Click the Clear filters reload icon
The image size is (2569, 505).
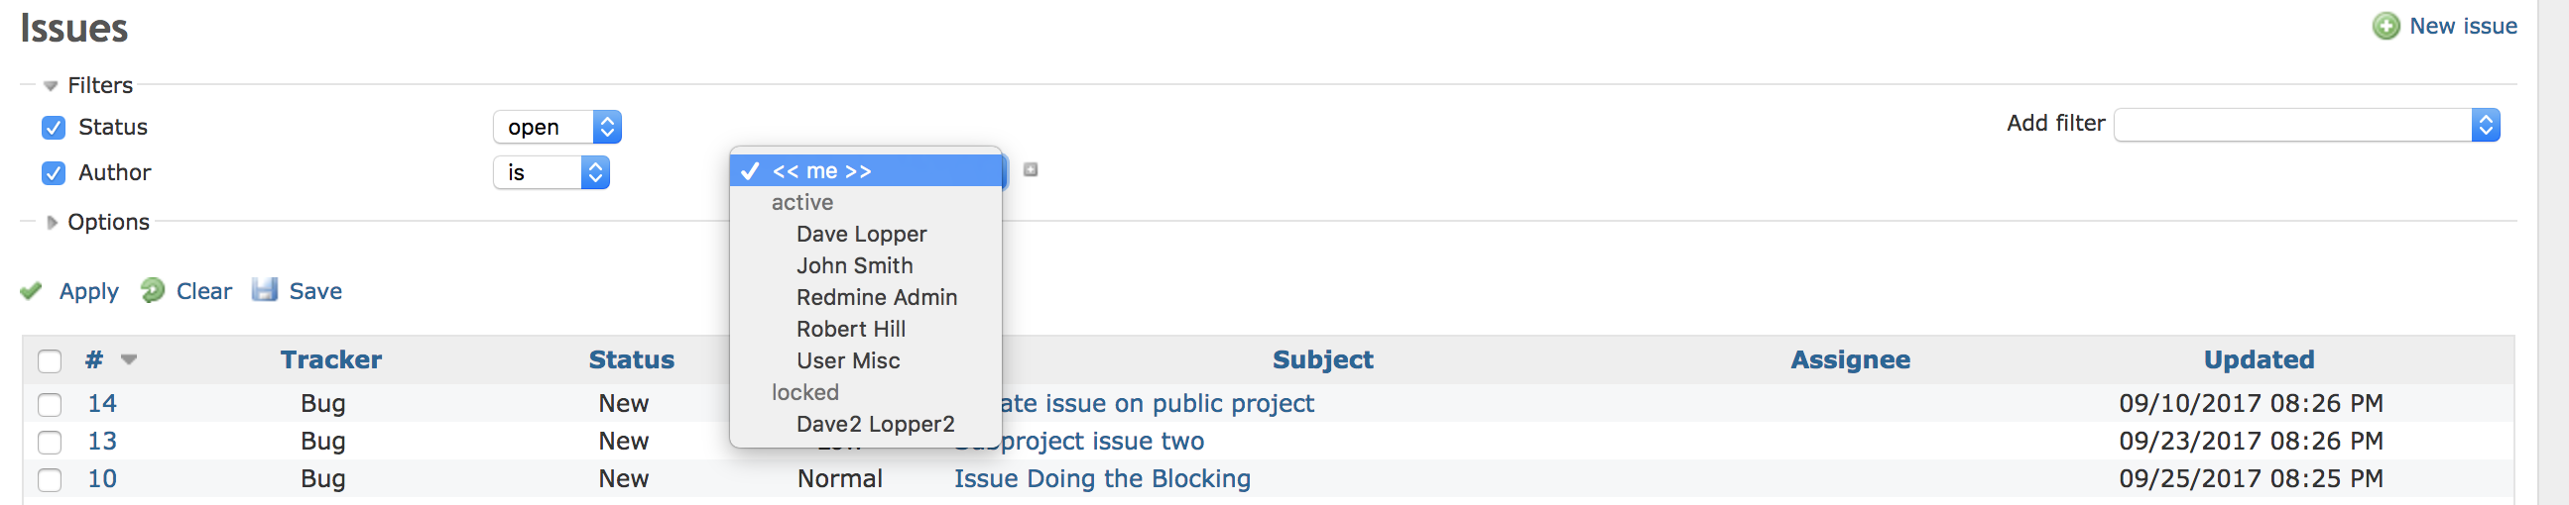coord(153,290)
